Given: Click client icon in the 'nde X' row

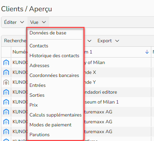Looking at the screenshot, I should point(6,72).
